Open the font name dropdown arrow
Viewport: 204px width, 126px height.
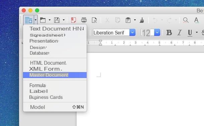(132, 33)
